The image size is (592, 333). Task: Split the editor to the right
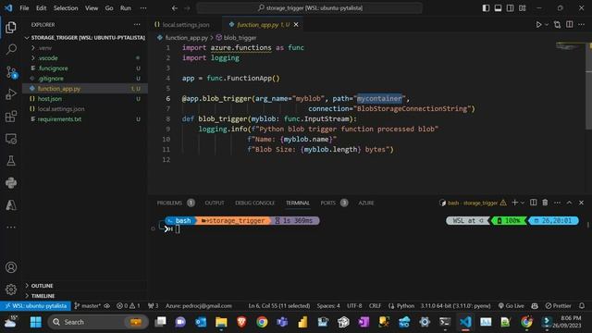570,25
